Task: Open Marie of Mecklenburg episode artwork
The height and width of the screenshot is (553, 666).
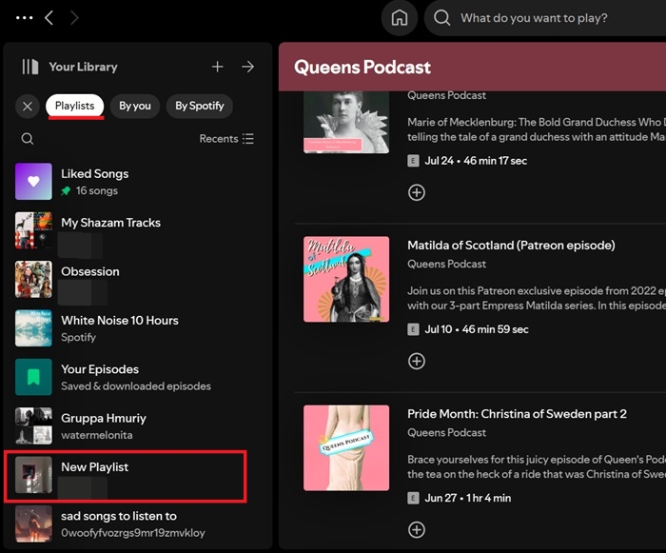Action: [346, 123]
